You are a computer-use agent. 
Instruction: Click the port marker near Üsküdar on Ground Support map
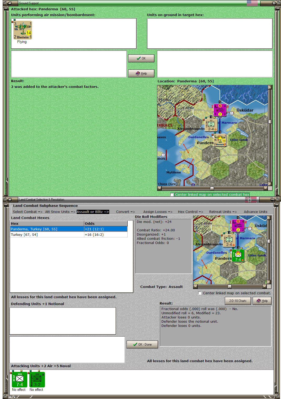232,113
